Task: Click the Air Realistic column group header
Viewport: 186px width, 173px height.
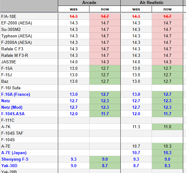Action: point(152,3)
